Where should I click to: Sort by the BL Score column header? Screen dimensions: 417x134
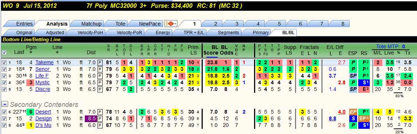pyautogui.click(x=212, y=50)
